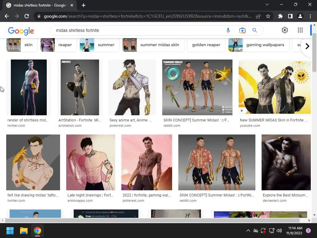Show hidden system tray icons
The width and height of the screenshot is (317, 238).
pos(248,231)
